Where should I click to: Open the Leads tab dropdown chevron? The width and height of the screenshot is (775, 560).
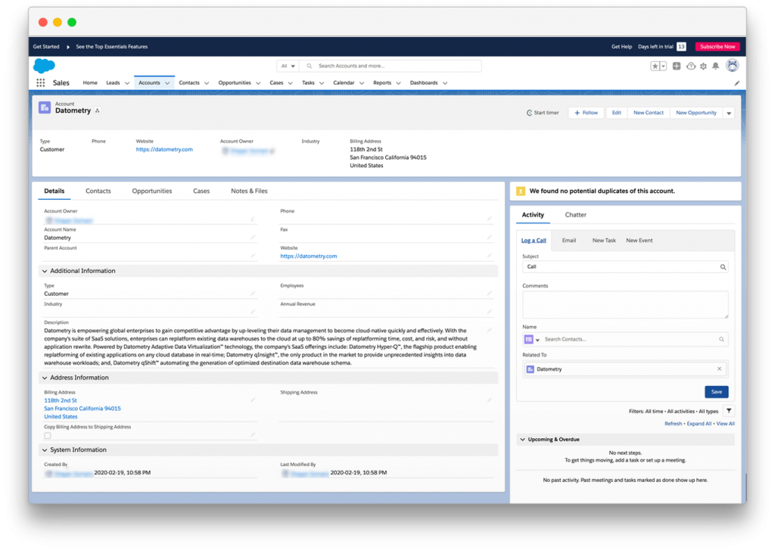click(x=127, y=83)
